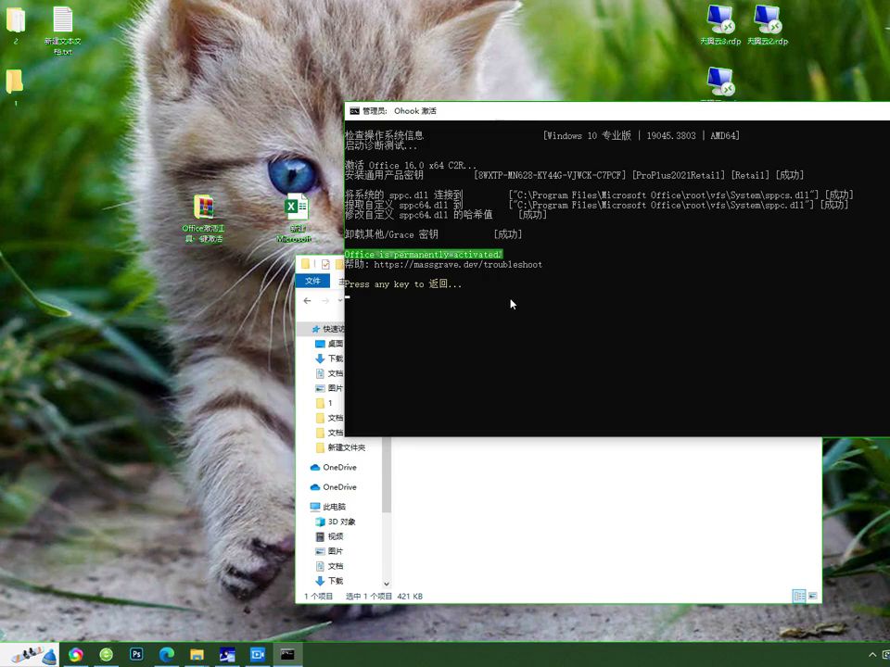Select the desktop folder named 2
The image size is (890, 667).
pyautogui.click(x=16, y=25)
